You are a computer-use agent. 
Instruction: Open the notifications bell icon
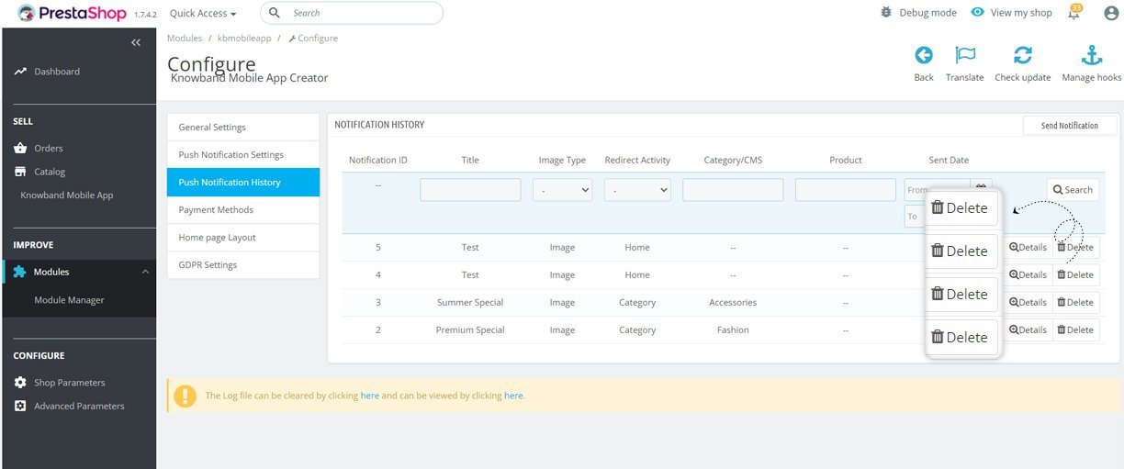coord(1073,13)
